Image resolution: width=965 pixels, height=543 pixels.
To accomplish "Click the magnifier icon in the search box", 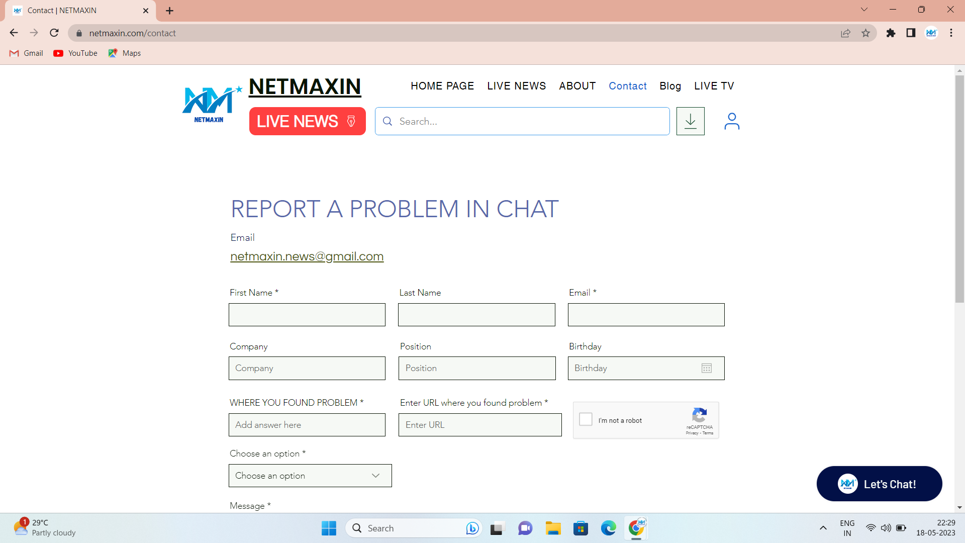I will (x=388, y=121).
